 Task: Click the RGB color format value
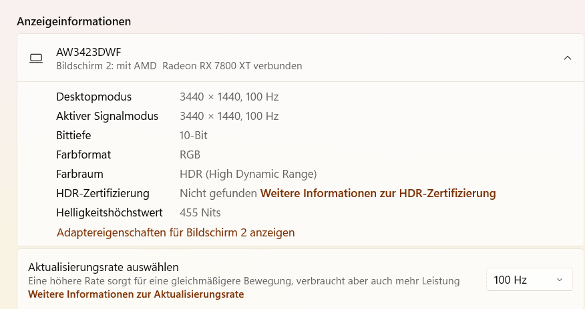[x=190, y=154]
